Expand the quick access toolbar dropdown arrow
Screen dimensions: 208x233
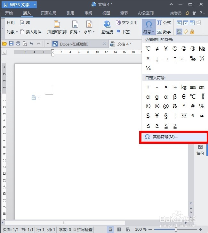point(48,44)
